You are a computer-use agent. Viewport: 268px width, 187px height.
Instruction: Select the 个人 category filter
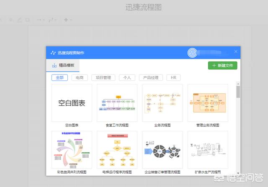[x=127, y=78]
